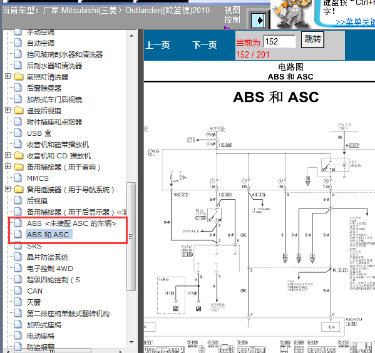Select 收音机和磁带播放机 entry
The height and width of the screenshot is (353, 375).
(58, 145)
